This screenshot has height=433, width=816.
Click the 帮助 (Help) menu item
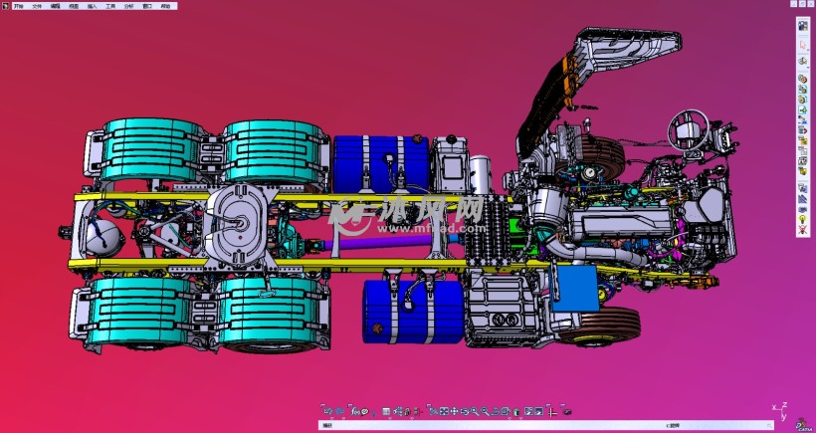pyautogui.click(x=164, y=5)
